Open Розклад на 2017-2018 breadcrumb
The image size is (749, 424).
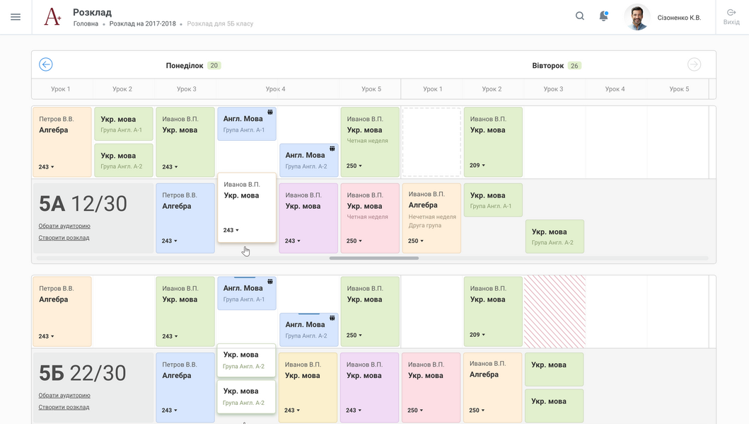click(x=142, y=23)
